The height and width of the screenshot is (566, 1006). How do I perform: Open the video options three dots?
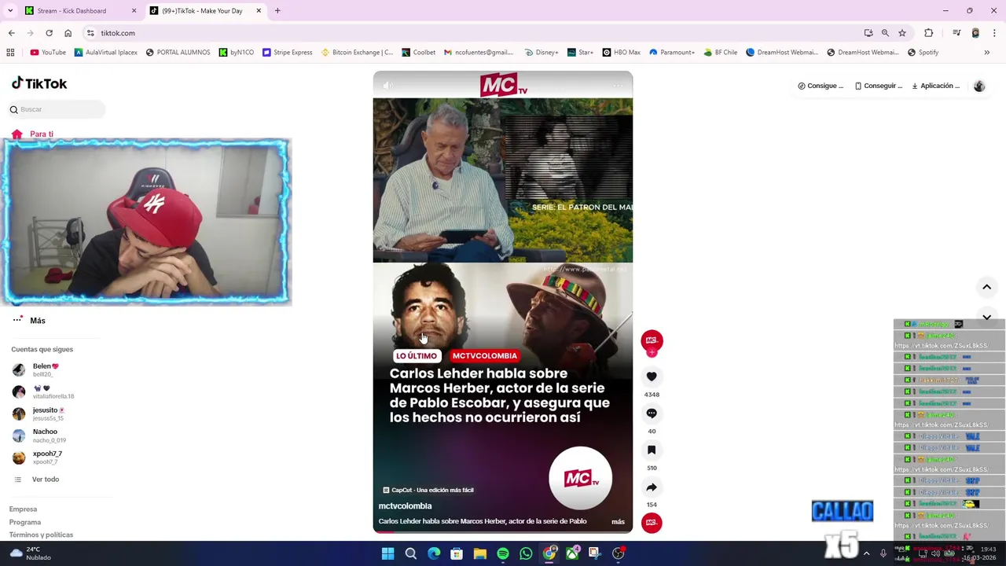618,85
